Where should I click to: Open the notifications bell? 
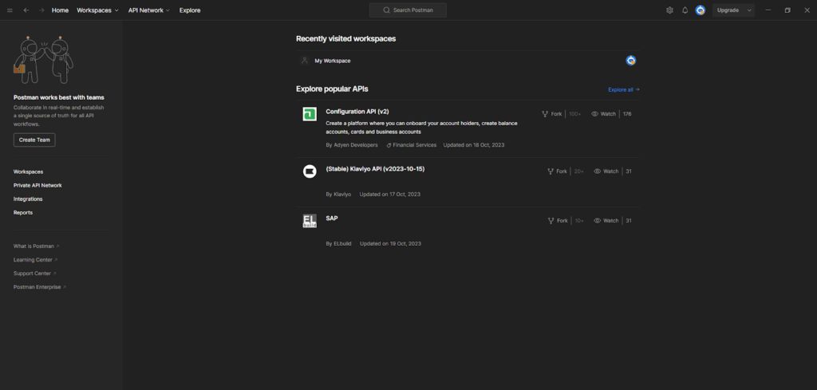[x=685, y=10]
